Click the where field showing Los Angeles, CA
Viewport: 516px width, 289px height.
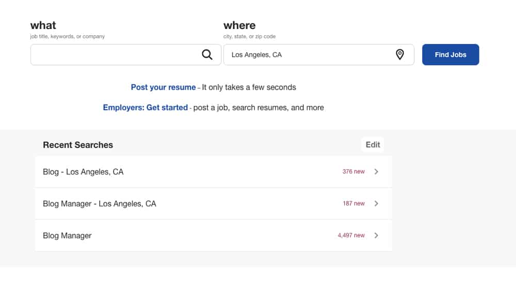(318, 55)
